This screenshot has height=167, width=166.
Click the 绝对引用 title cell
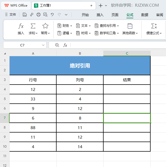[80, 66]
